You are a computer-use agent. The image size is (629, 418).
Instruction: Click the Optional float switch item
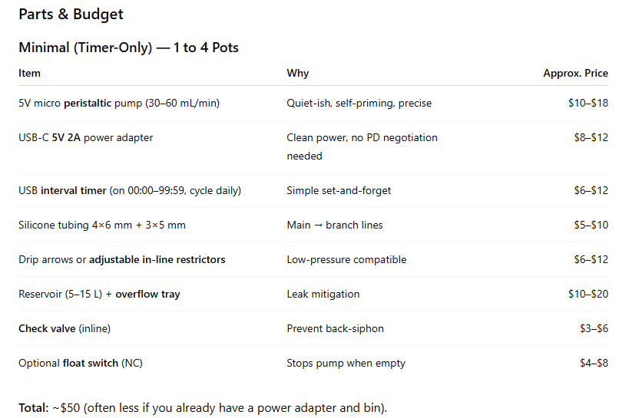(x=80, y=363)
